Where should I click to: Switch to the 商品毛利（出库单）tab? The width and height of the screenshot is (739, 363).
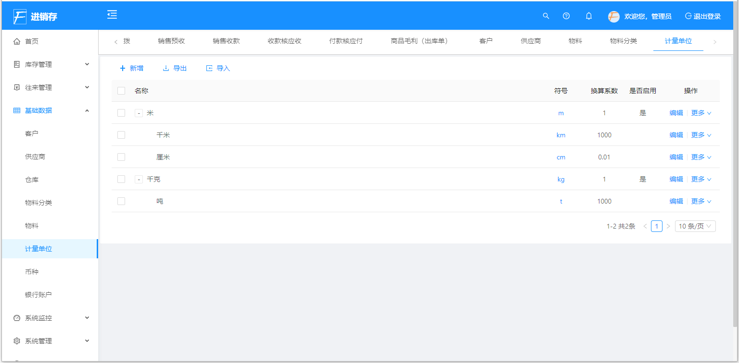click(421, 41)
